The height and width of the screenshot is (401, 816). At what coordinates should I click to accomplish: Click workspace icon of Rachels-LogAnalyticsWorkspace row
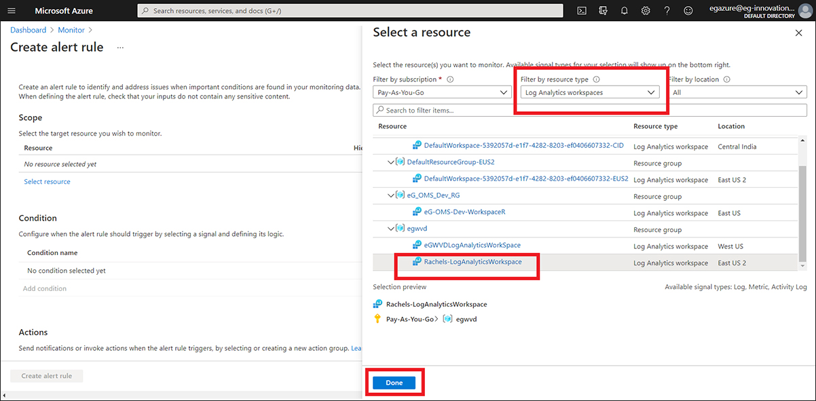(418, 262)
